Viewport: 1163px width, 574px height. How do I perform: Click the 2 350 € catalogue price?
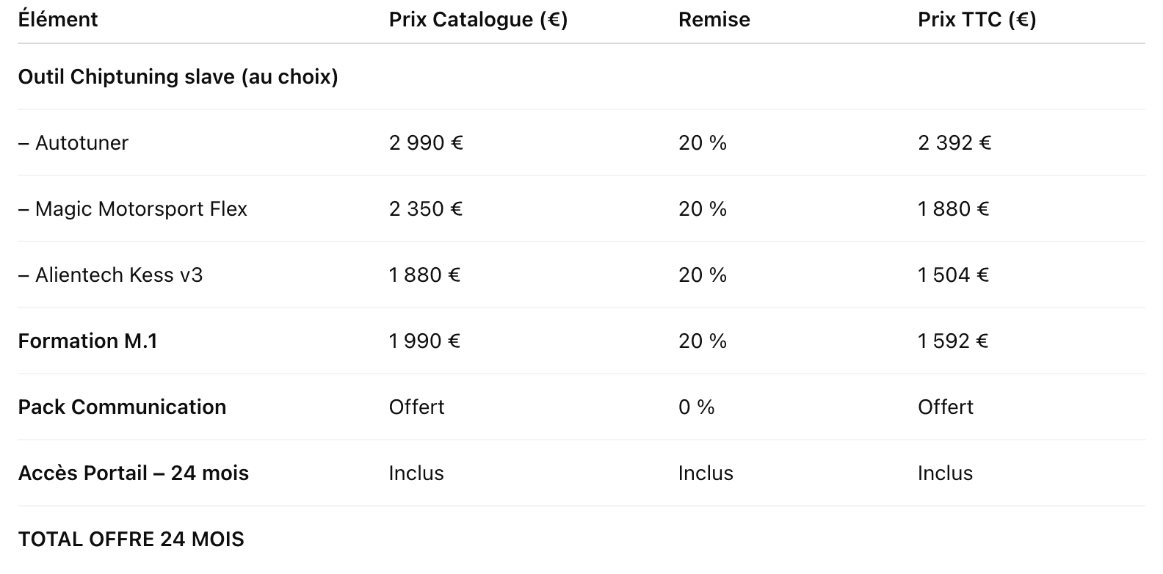426,208
